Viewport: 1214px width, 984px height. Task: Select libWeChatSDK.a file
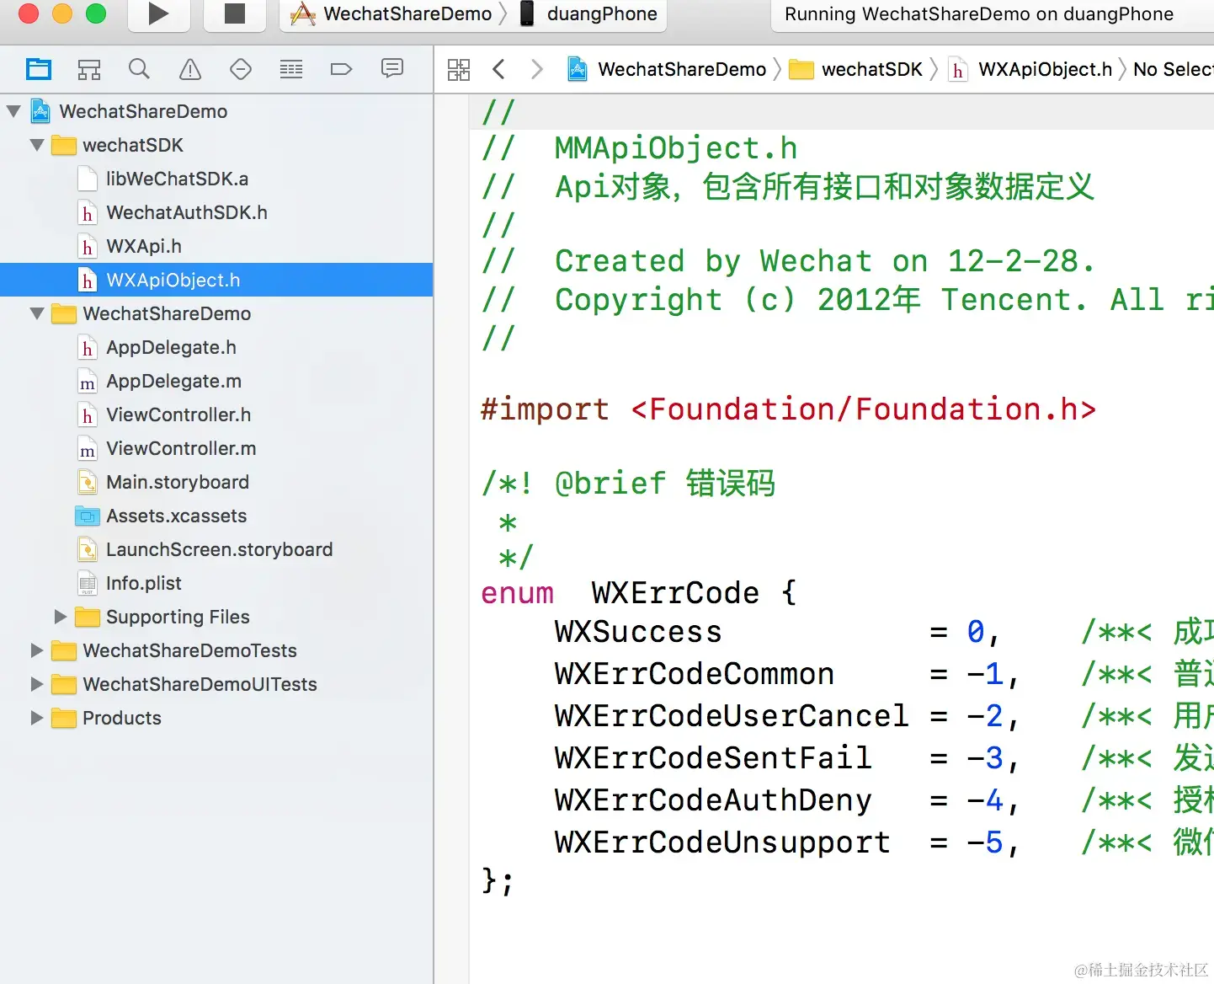[x=216, y=179]
